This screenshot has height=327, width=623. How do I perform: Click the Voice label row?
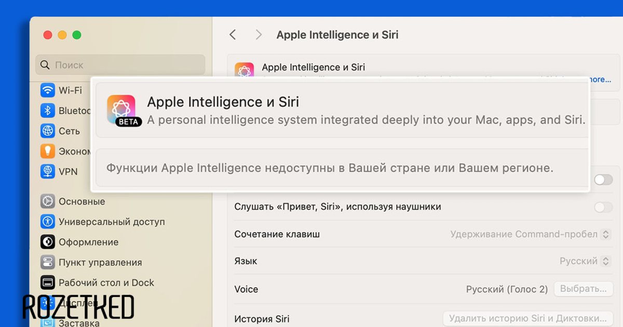point(246,289)
